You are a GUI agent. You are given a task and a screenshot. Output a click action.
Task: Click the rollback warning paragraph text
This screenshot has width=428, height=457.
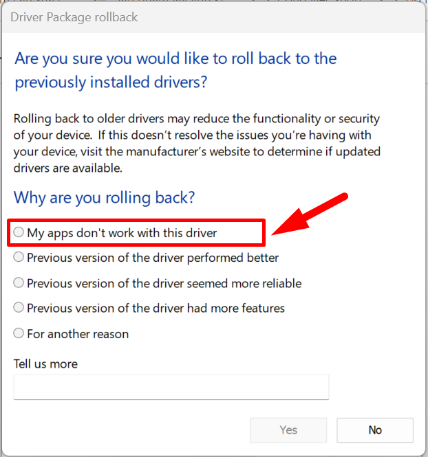[x=197, y=143]
